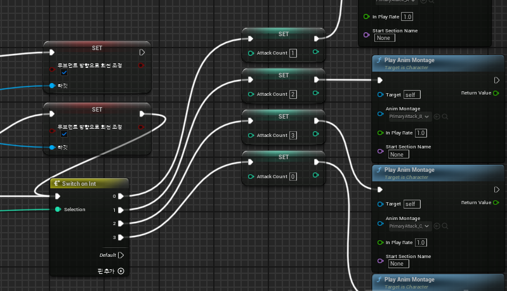
Task: Click exec output pin of SET Attack Count 3
Action: [316, 121]
